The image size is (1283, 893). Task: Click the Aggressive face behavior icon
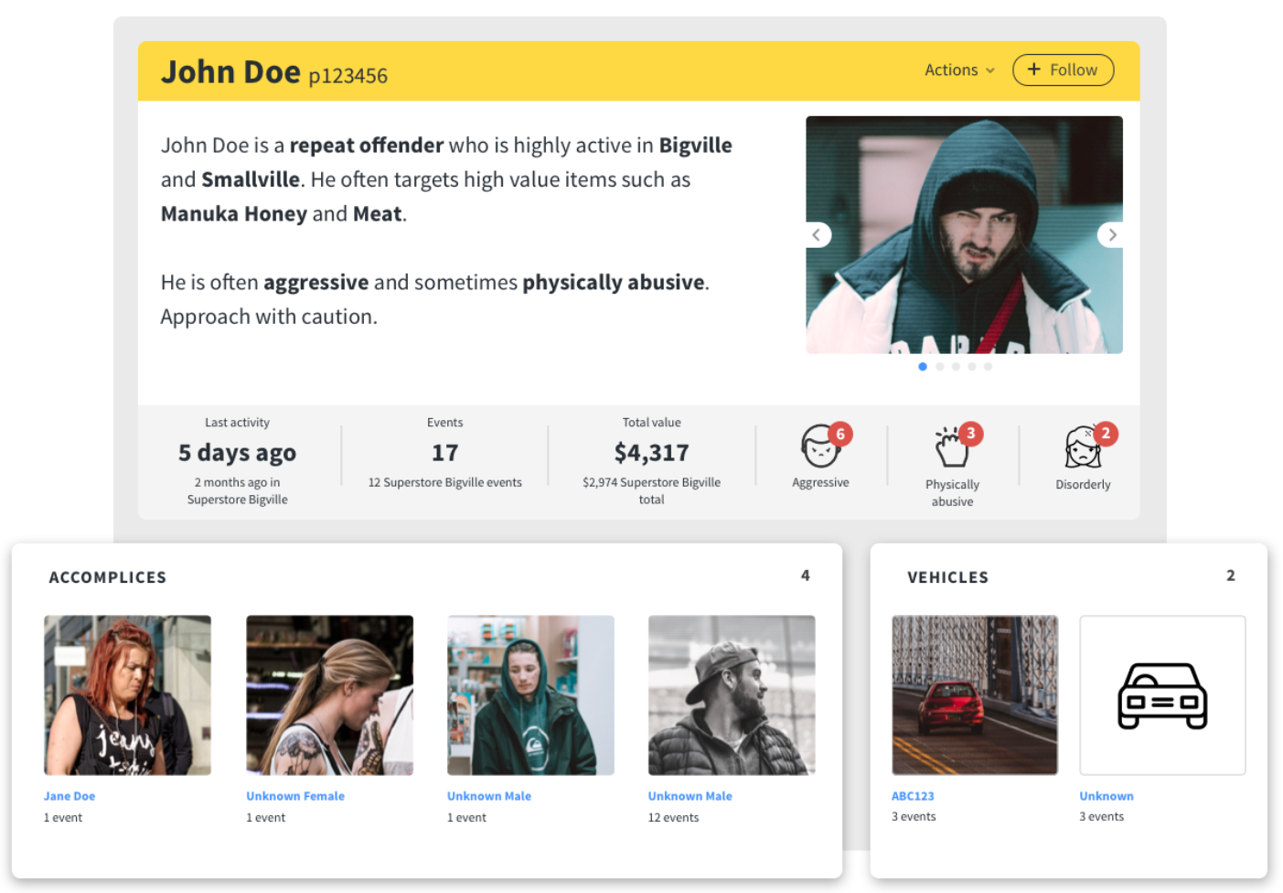[x=818, y=447]
